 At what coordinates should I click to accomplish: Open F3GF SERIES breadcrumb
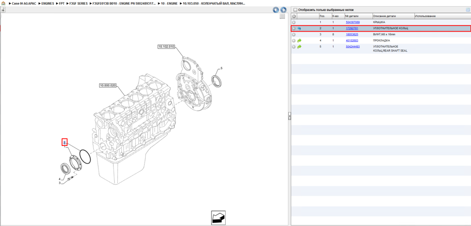tap(78, 3)
